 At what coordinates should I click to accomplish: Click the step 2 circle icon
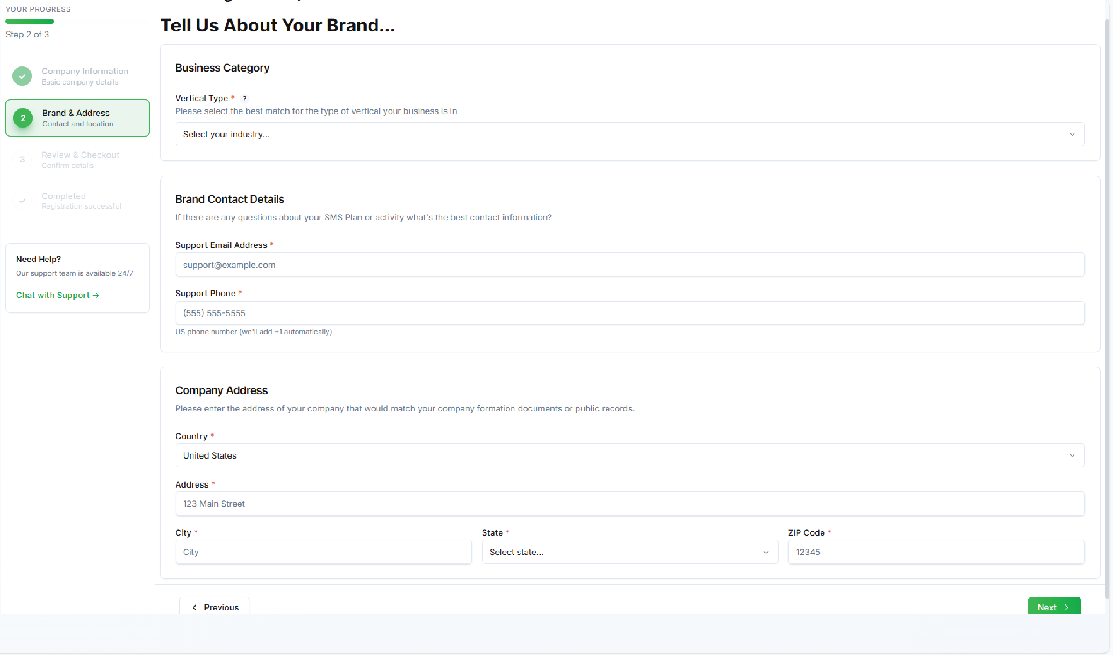23,118
